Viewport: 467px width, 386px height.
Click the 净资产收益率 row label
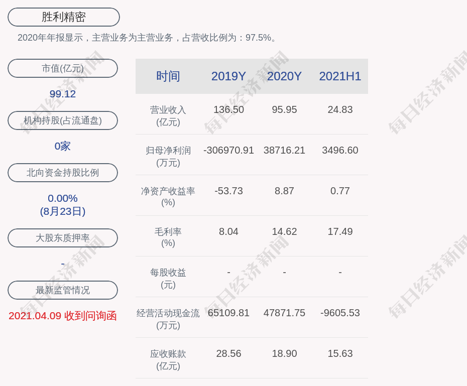point(168,197)
